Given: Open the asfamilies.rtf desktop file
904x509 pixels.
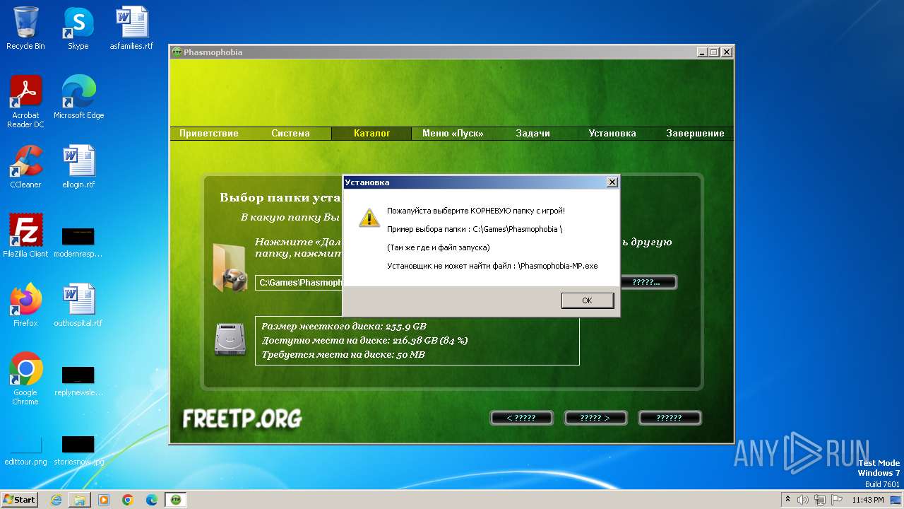Looking at the screenshot, I should click(x=131, y=28).
